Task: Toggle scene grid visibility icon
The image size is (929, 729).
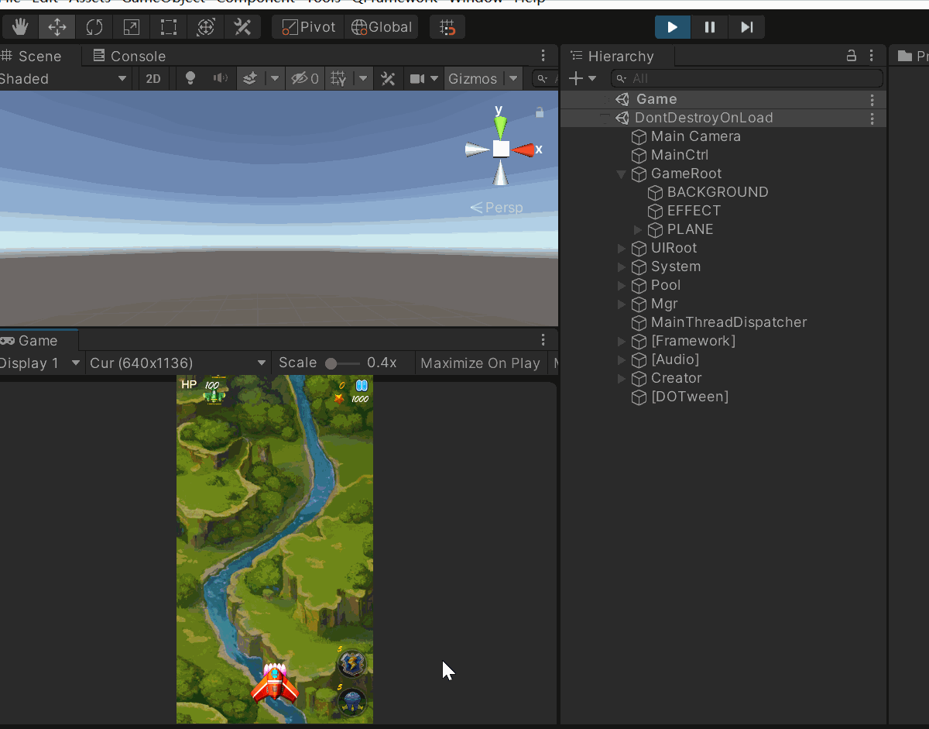Action: coord(338,78)
